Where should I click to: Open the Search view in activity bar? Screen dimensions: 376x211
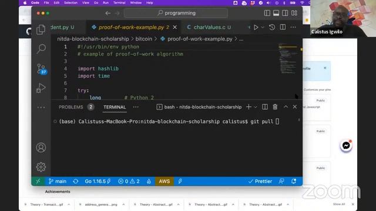[41, 49]
